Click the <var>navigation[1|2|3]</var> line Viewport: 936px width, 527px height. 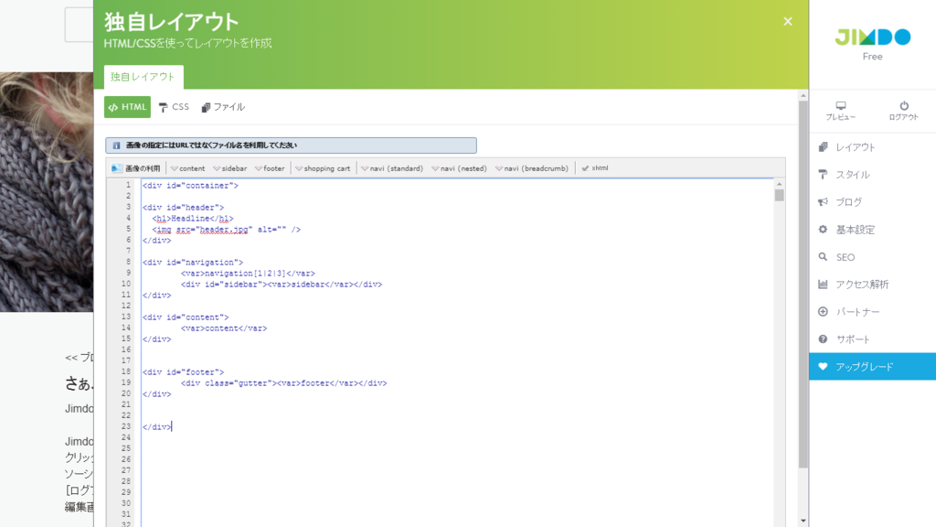click(248, 274)
